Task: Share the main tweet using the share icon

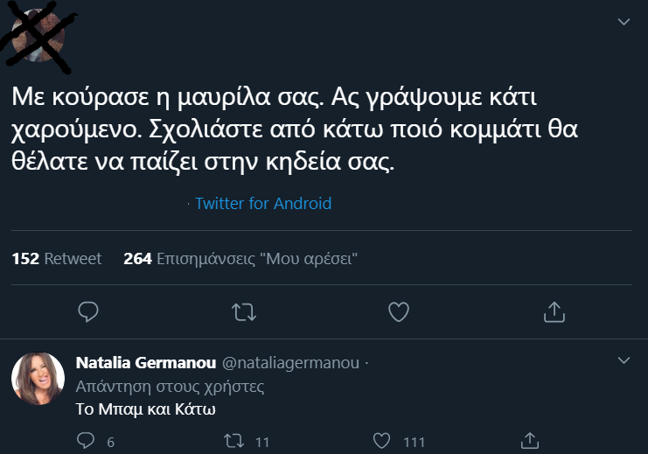Action: click(554, 311)
